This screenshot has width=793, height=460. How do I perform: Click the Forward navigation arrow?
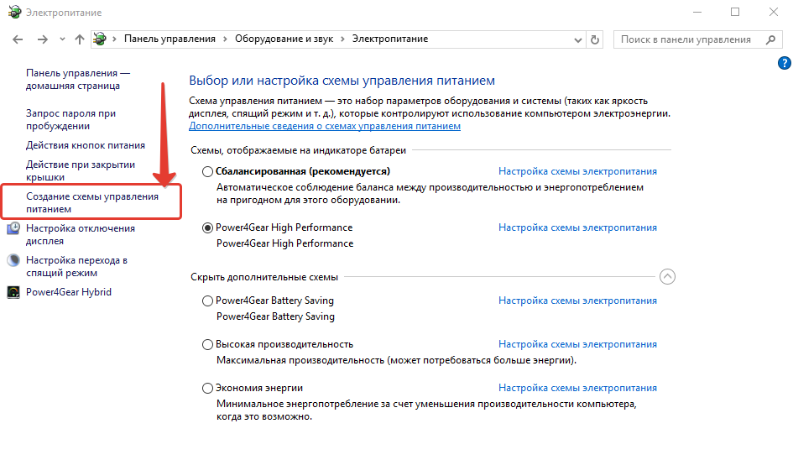pos(43,39)
